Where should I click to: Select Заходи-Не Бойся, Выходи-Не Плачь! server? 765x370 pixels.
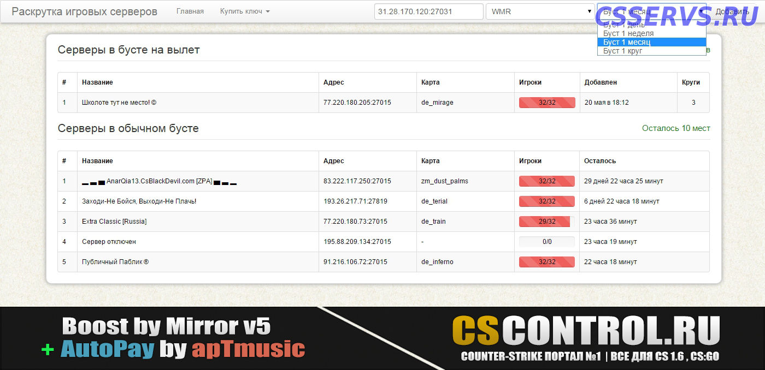(139, 201)
